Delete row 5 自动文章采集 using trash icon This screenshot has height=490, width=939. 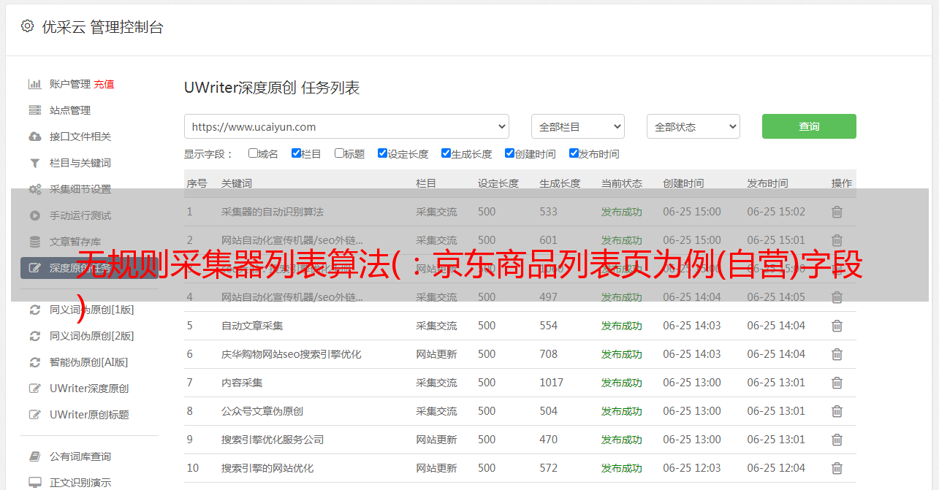click(x=837, y=326)
